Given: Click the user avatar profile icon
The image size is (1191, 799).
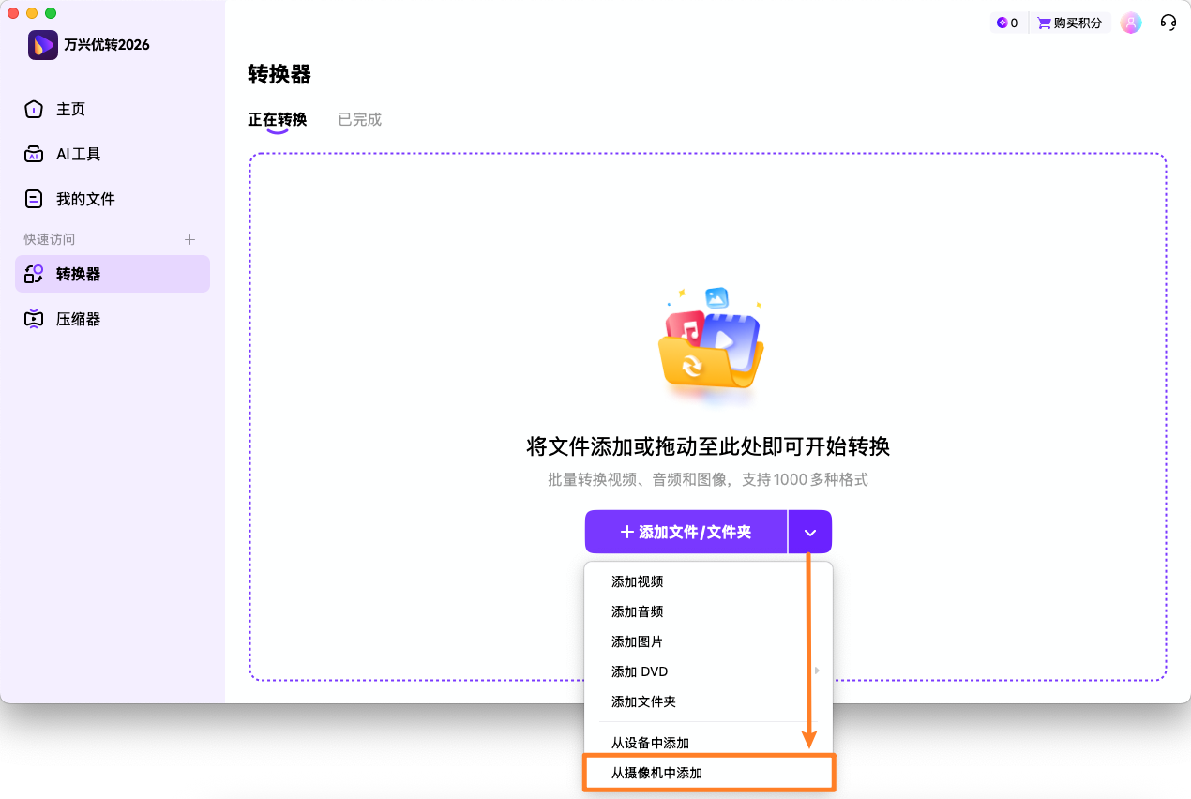Looking at the screenshot, I should click(x=1131, y=22).
